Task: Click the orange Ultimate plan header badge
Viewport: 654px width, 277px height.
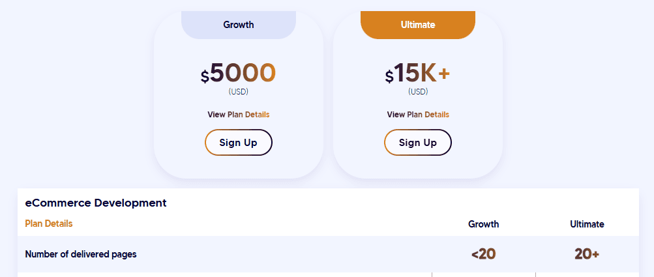Action: 418,25
